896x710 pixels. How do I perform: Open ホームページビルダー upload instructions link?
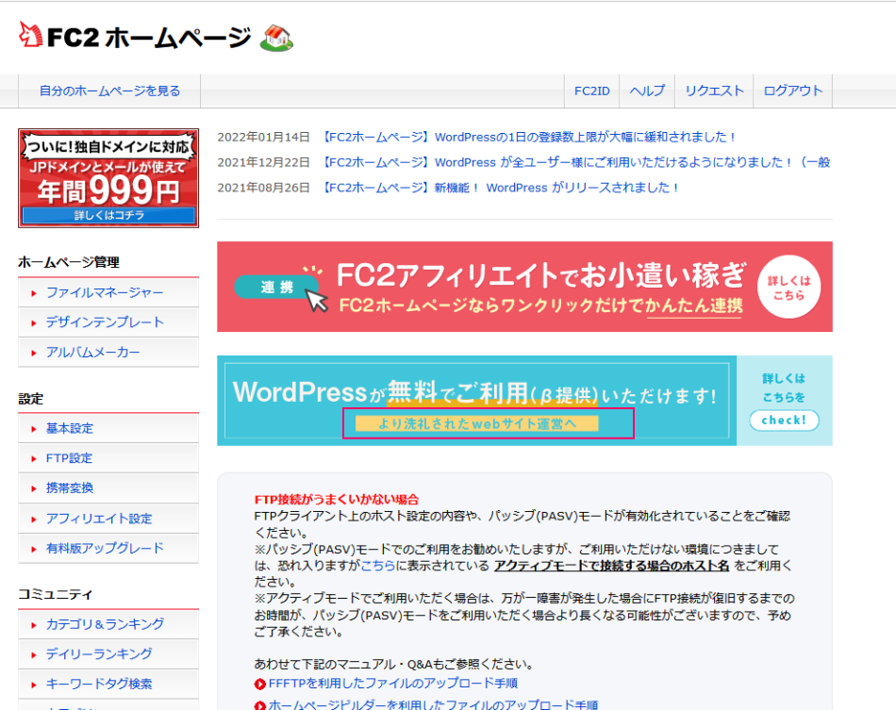[433, 705]
